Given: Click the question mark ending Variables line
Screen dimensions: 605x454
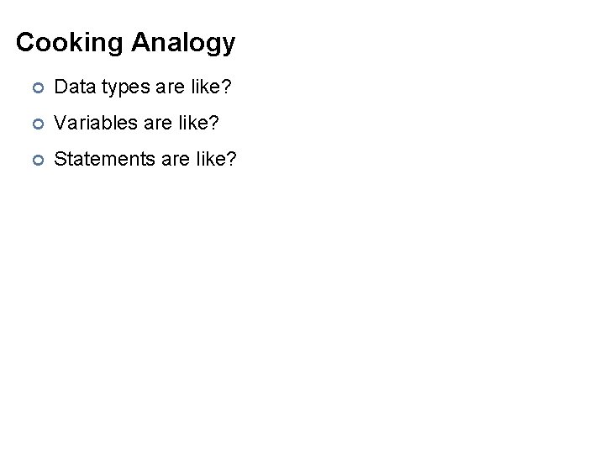Looking at the screenshot, I should [x=215, y=122].
